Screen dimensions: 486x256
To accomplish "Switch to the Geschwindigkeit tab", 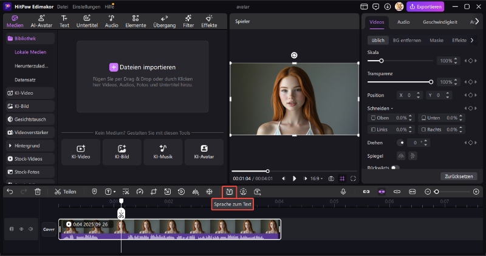I will coord(440,22).
